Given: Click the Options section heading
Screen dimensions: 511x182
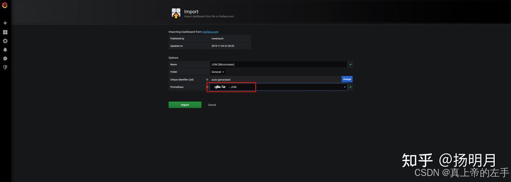Looking at the screenshot, I should coord(174,58).
